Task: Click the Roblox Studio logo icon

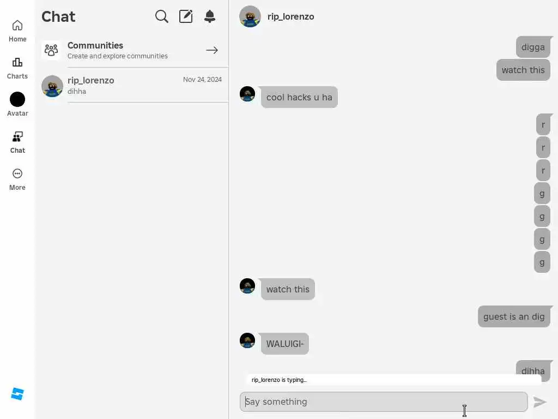Action: coord(17,394)
